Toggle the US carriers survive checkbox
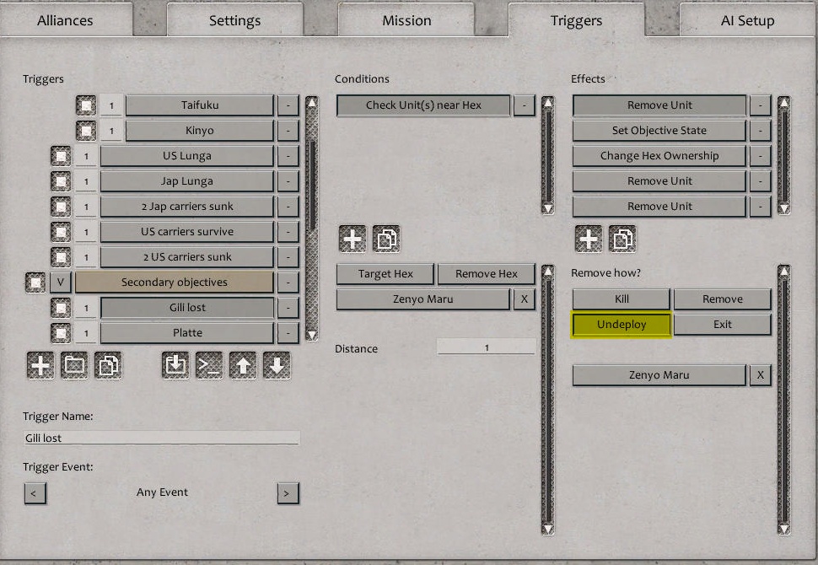Image resolution: width=818 pixels, height=565 pixels. point(61,232)
